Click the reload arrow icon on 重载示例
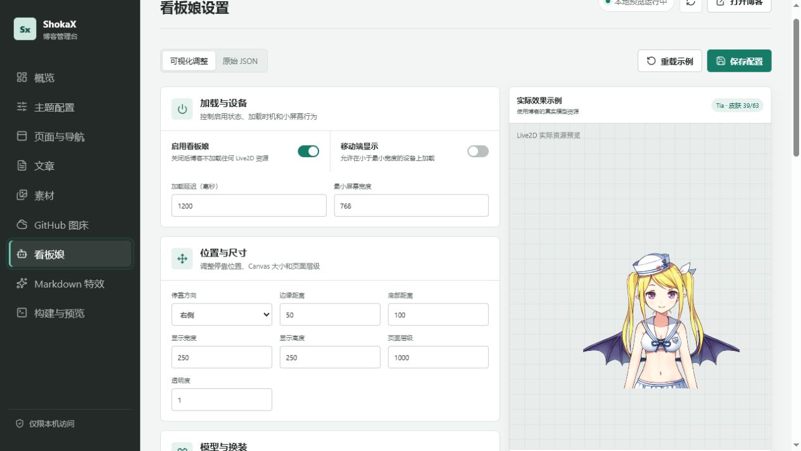Viewport: 801px width, 451px height. point(652,61)
